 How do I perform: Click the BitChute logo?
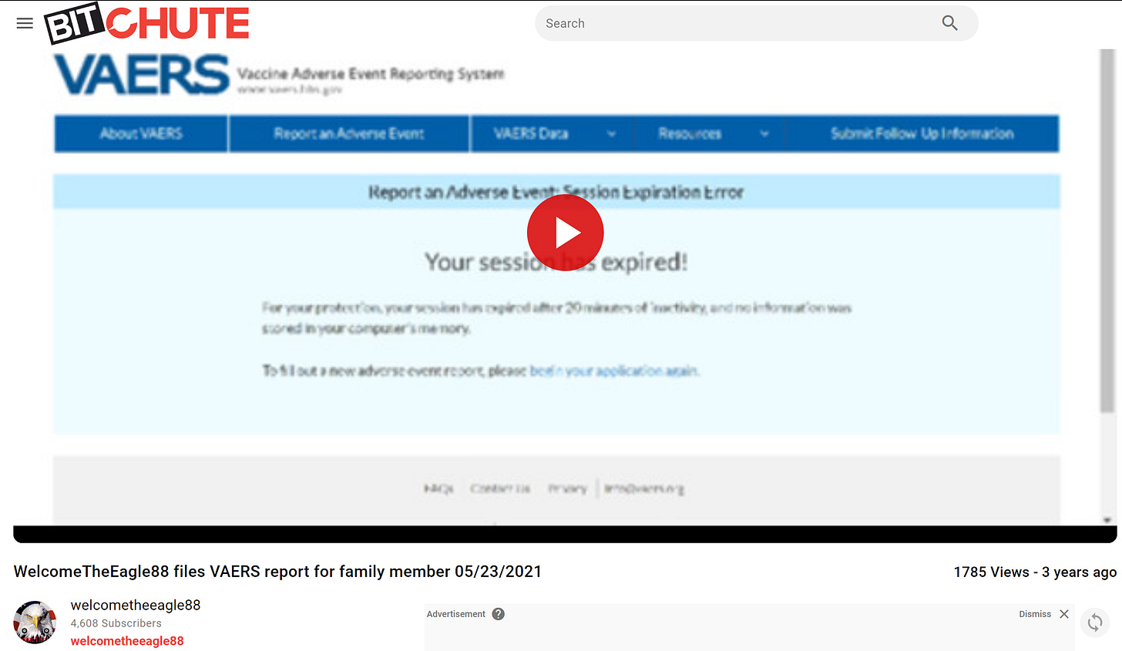(146, 23)
